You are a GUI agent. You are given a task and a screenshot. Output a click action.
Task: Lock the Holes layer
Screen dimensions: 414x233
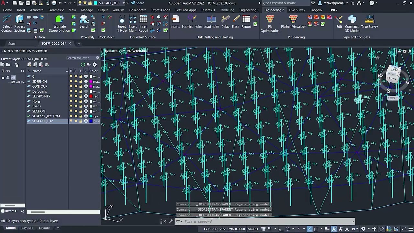pos(81,101)
